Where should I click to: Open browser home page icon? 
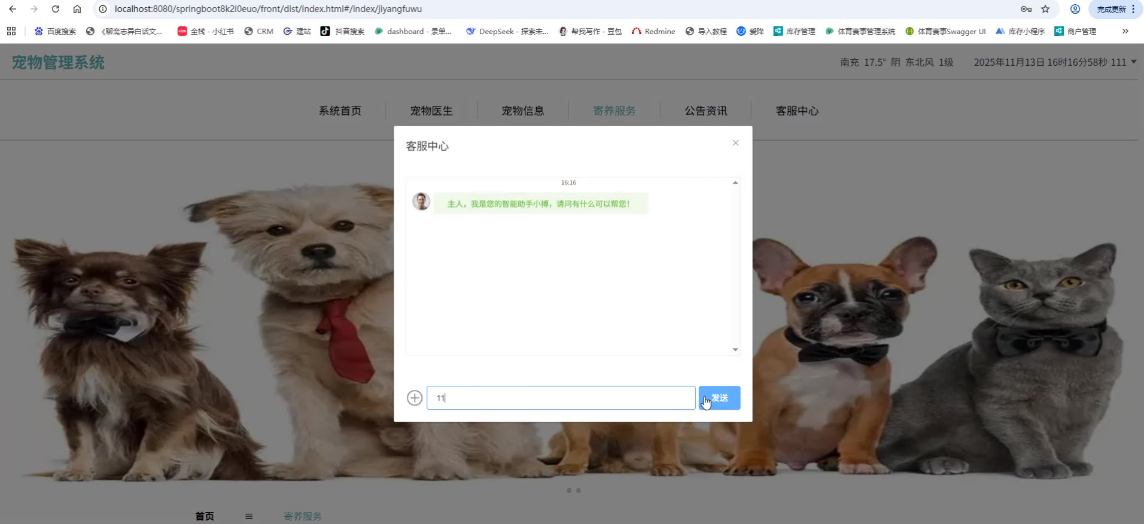[77, 9]
